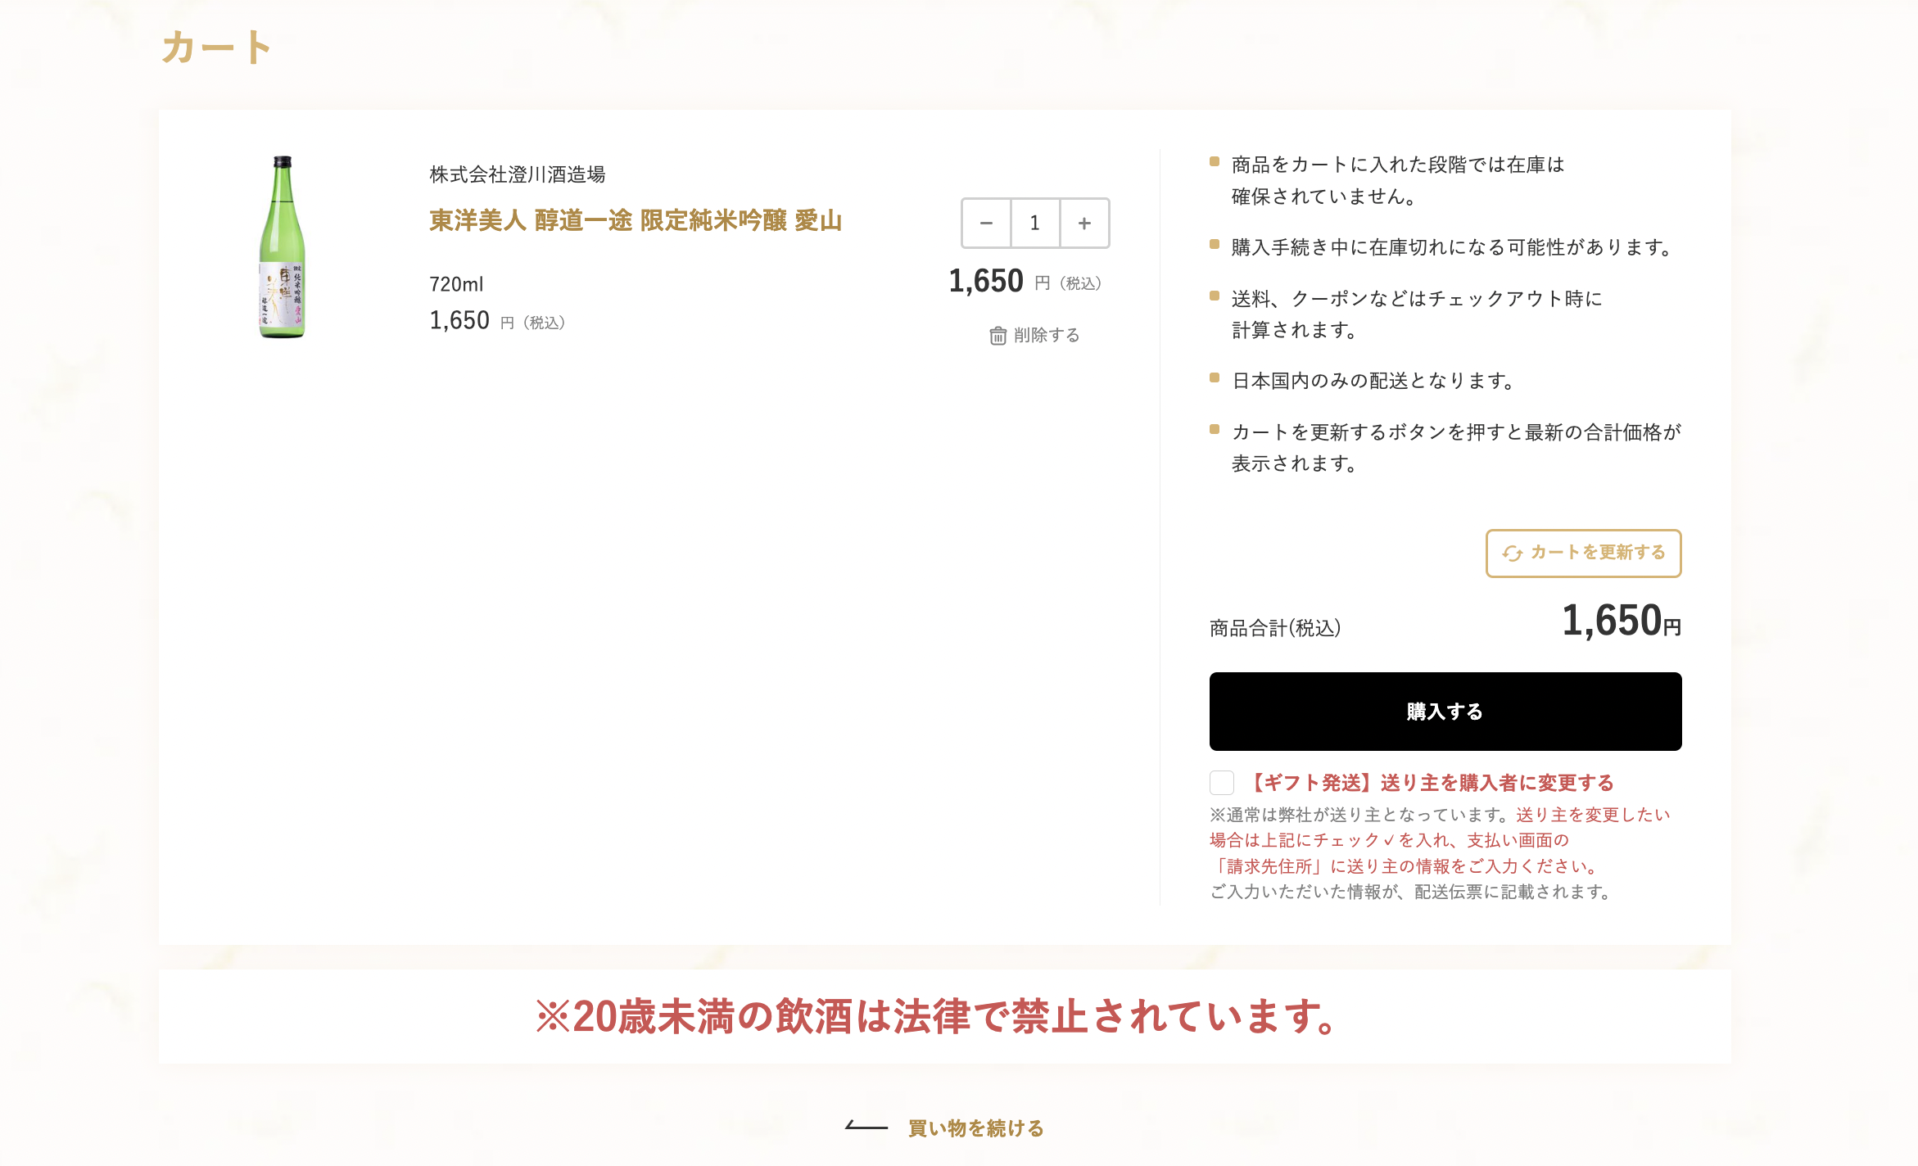Screen dimensions: 1918x1166
Task: Open the sake bottle product thumbnail
Action: pyautogui.click(x=282, y=247)
